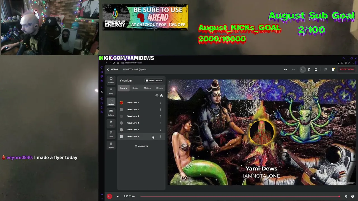
Task: Click the Wave Layer 3 name
Action: (133, 116)
